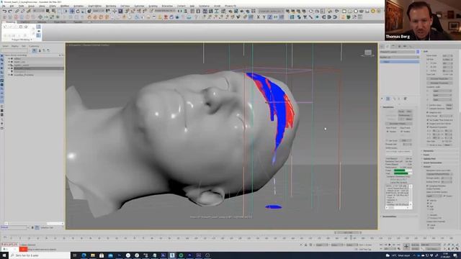The image size is (461, 259).
Task: Toggle Expand and Don't Shrink checkbox
Action: coord(427,124)
